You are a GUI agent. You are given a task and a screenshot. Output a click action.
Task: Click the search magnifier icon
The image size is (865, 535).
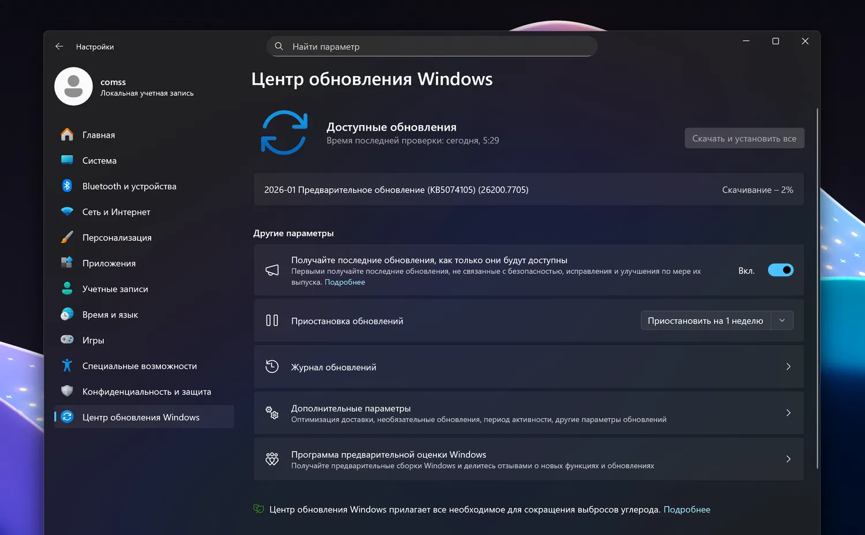(x=279, y=46)
